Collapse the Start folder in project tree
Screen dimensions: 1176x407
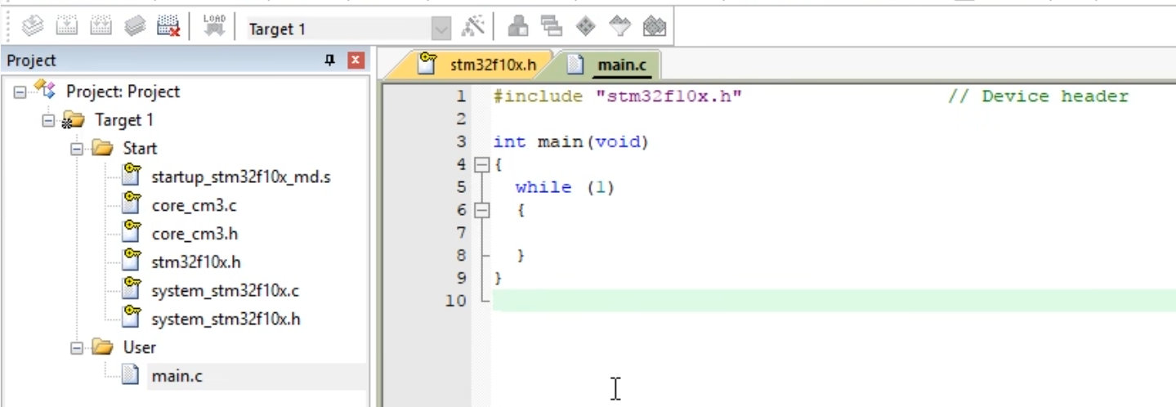(77, 149)
